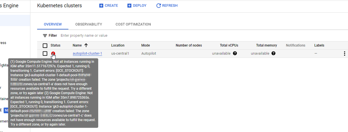This screenshot has height=132, width=348.
Task: Open the OBSERVABILITY tab
Action: point(88,24)
